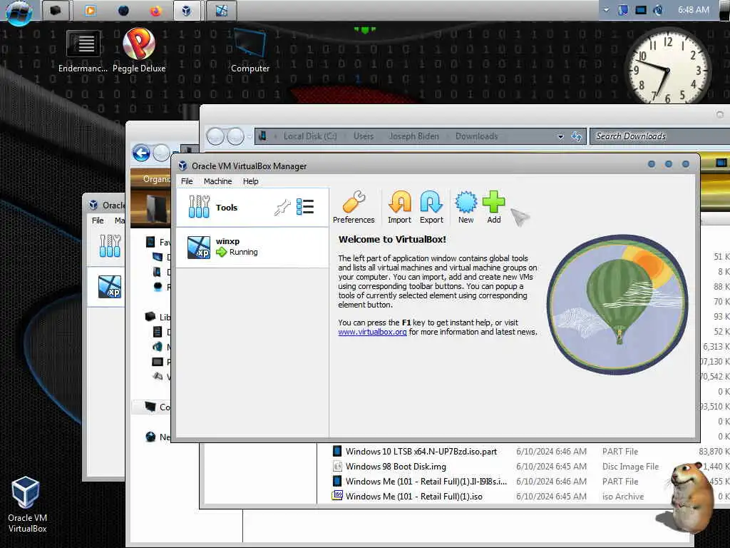The image size is (730, 548).
Task: Click the network icon in system tray
Action: pyautogui.click(x=641, y=10)
